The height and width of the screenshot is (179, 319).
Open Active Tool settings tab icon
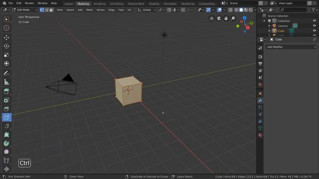point(260,48)
